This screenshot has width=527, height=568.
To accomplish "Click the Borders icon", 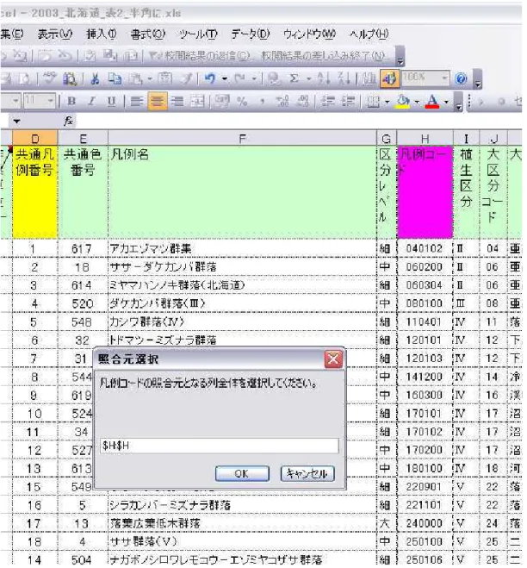I will coord(373,102).
